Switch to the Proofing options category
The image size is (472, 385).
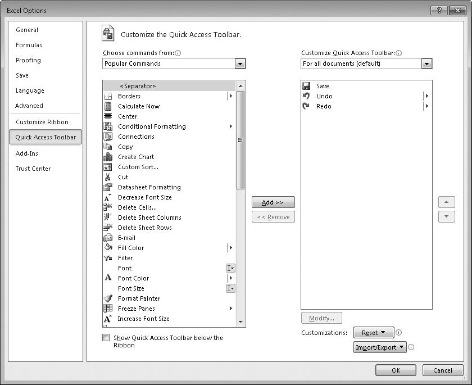(x=28, y=60)
